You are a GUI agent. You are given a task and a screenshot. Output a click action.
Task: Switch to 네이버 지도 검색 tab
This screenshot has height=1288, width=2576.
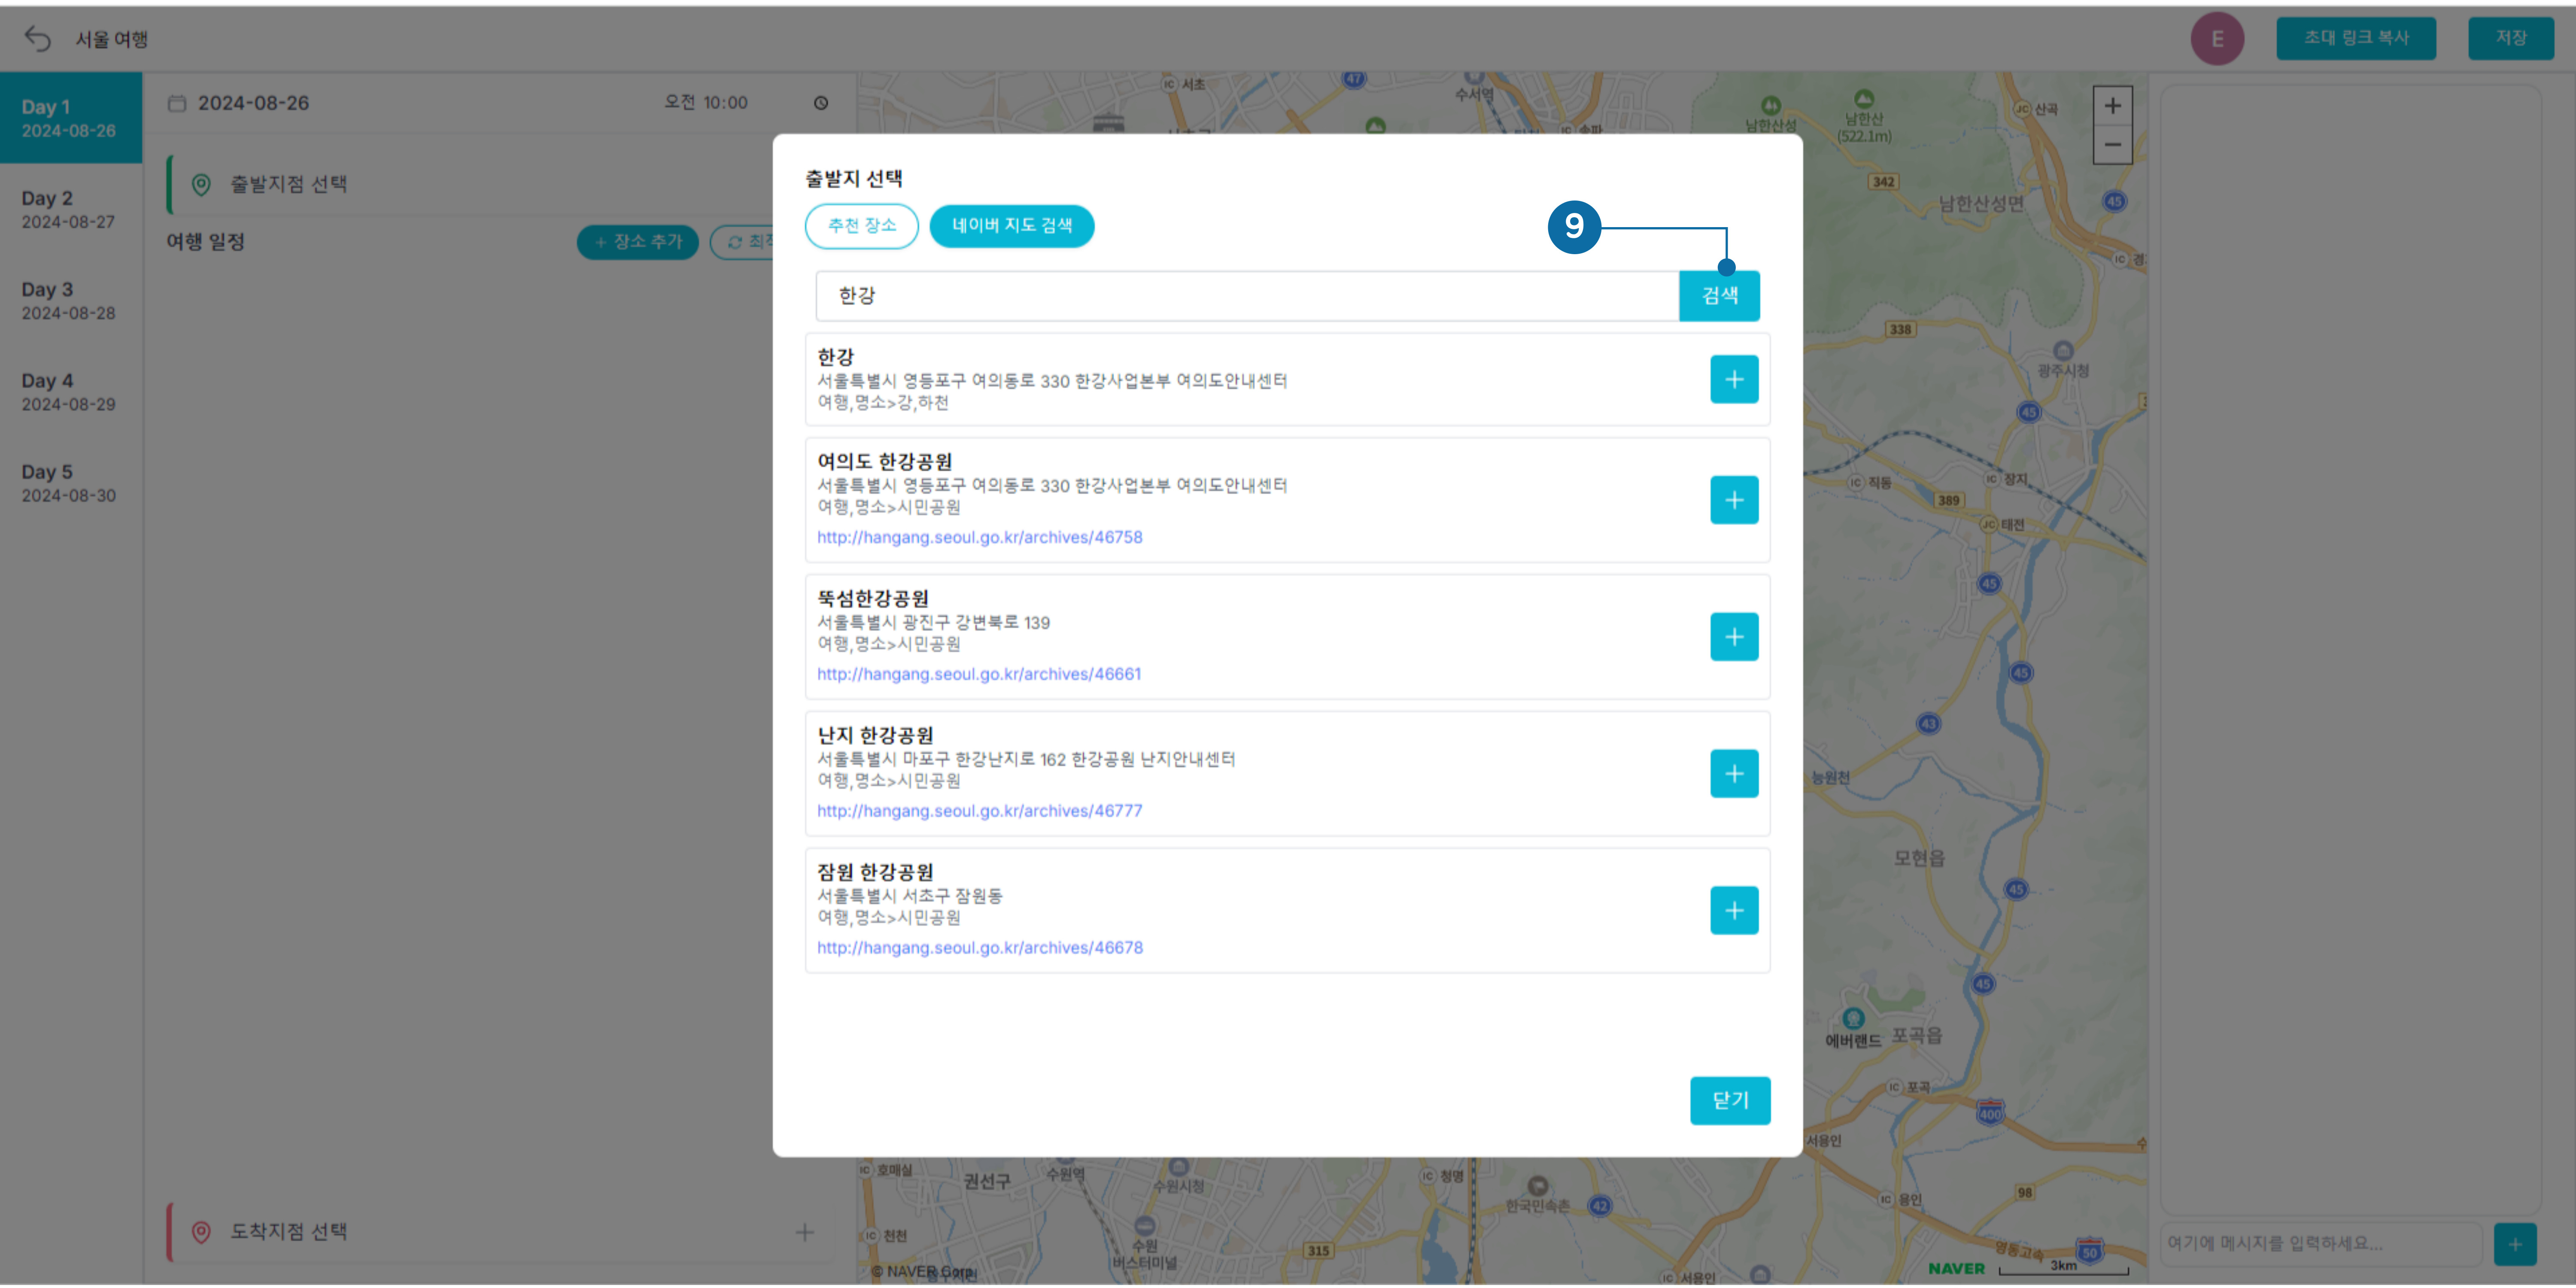[x=1012, y=226]
